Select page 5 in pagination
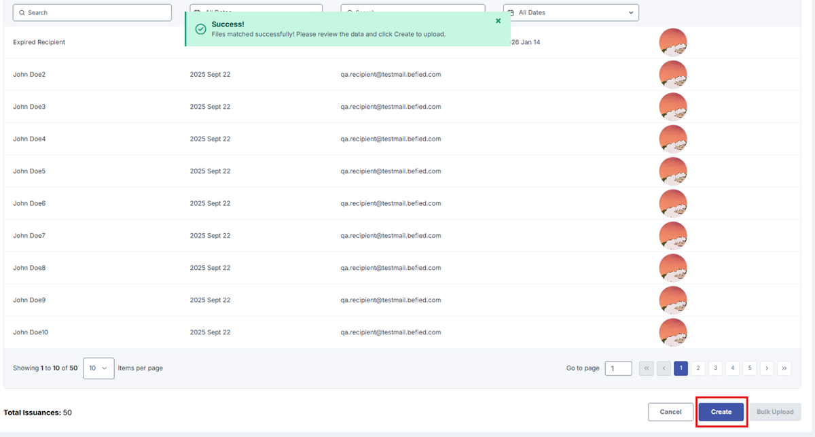This screenshot has width=815, height=437. point(750,368)
